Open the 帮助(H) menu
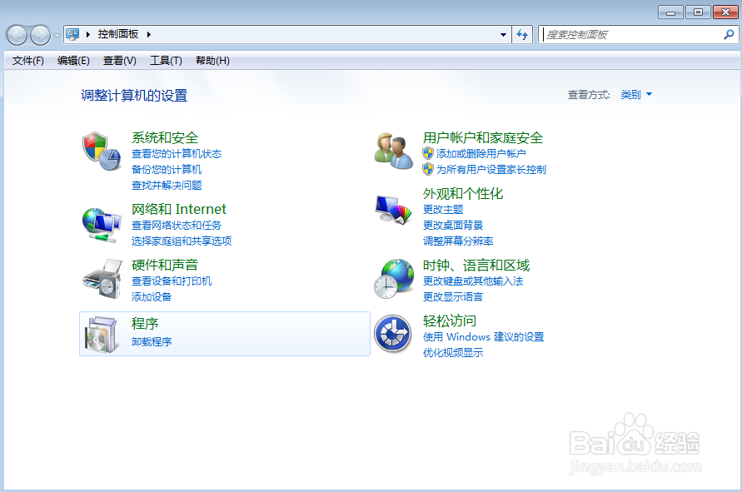This screenshot has height=492, width=742. 212,61
